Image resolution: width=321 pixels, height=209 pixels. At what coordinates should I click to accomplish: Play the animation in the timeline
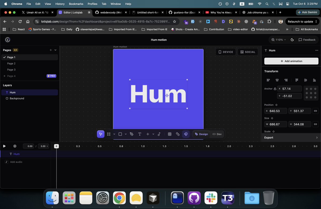click(4, 146)
